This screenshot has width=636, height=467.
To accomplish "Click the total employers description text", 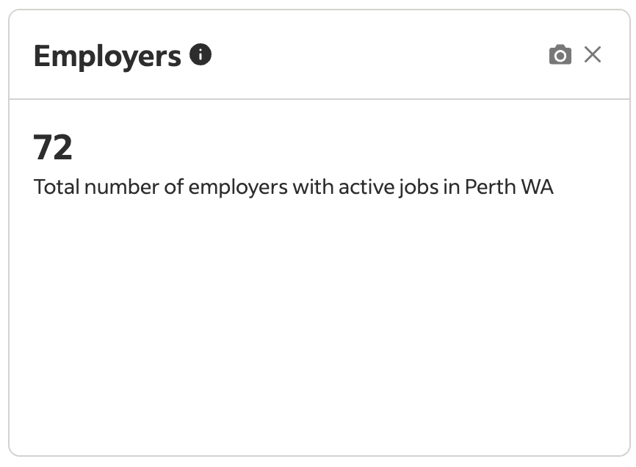I will pyautogui.click(x=293, y=187).
